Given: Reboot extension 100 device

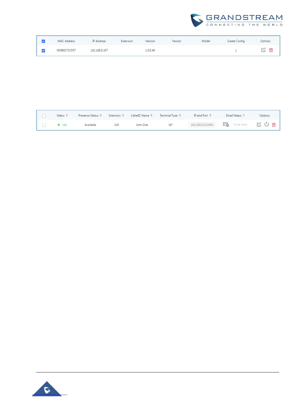Looking at the screenshot, I should point(267,124).
